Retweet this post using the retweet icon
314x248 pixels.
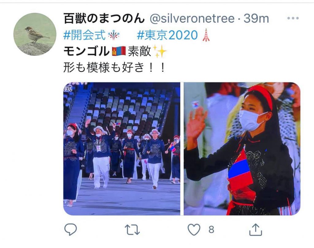click(132, 230)
